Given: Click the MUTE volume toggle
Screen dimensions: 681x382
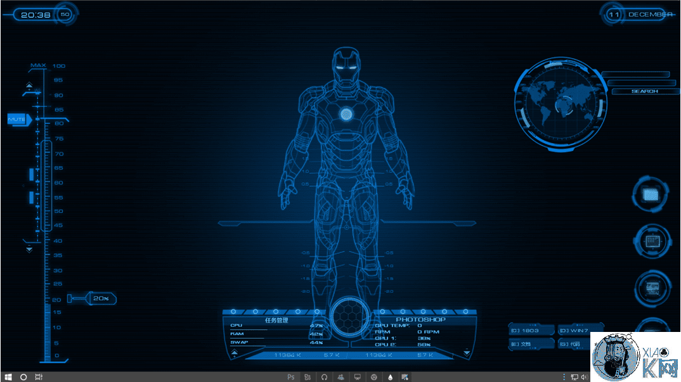Looking at the screenshot, I should [x=19, y=119].
